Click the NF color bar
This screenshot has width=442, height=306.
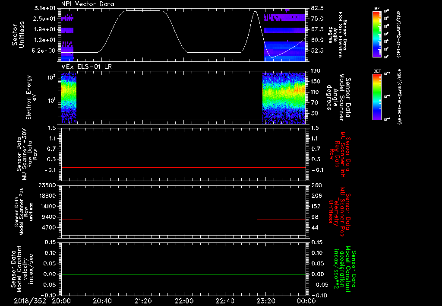pos(377,34)
